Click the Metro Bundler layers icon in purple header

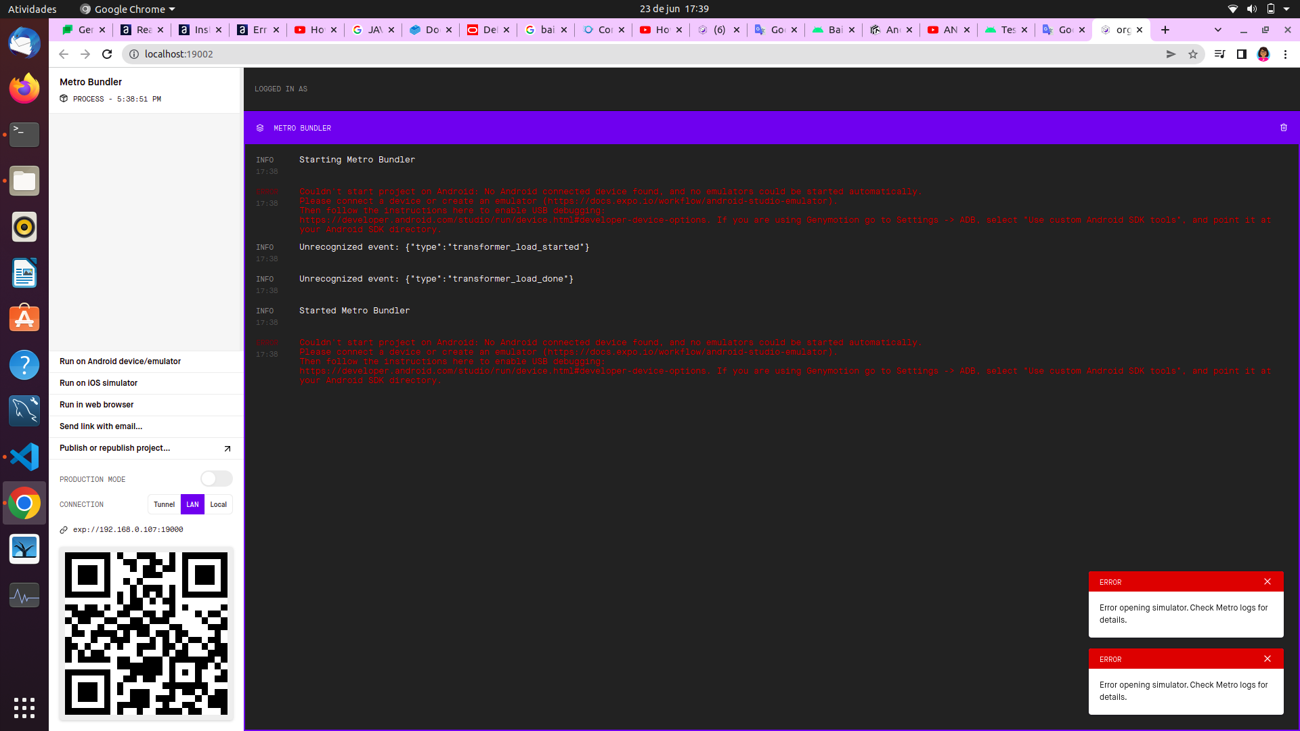tap(260, 128)
